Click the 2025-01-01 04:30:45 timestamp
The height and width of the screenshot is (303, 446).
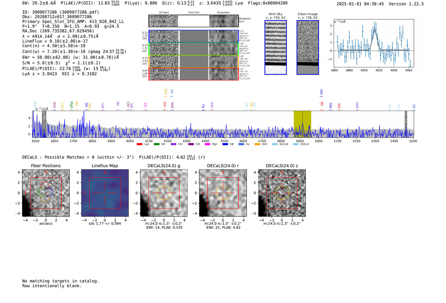tap(360, 4)
